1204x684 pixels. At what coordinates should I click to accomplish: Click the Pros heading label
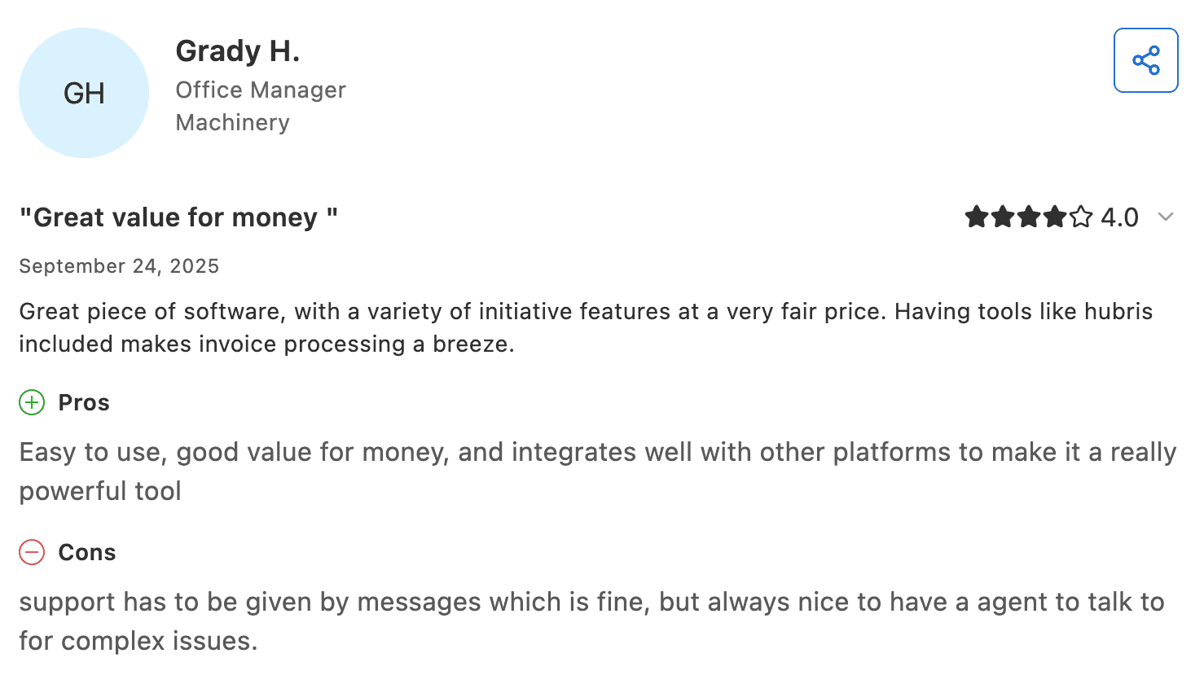coord(84,402)
